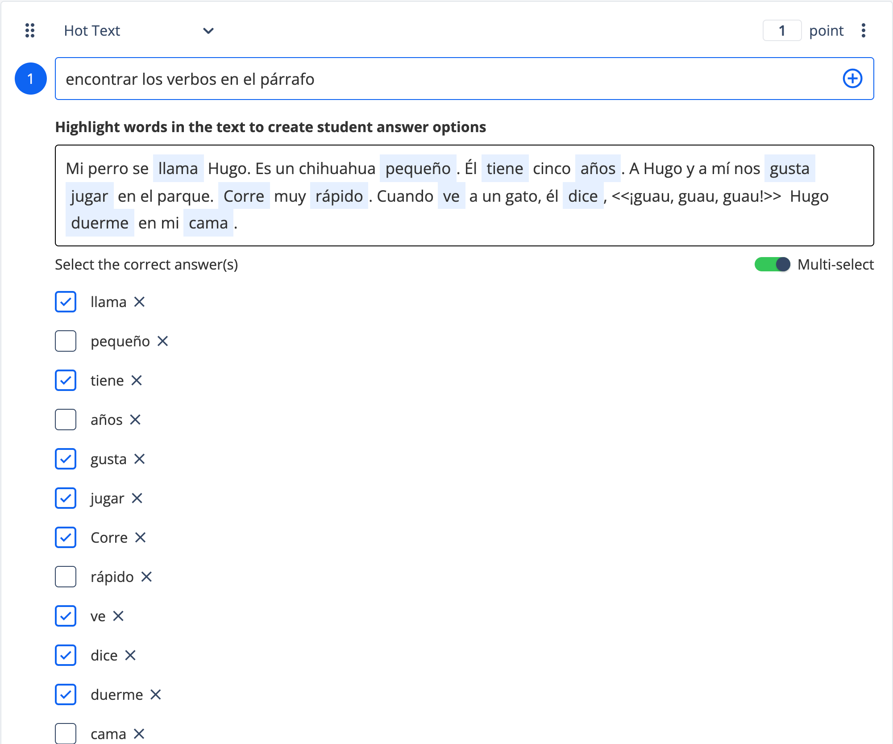Delete the 'cama' answer option

[139, 734]
